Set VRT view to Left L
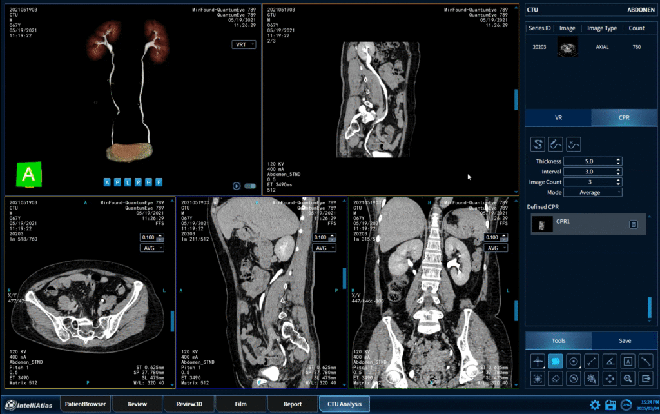660x414 pixels. click(128, 182)
